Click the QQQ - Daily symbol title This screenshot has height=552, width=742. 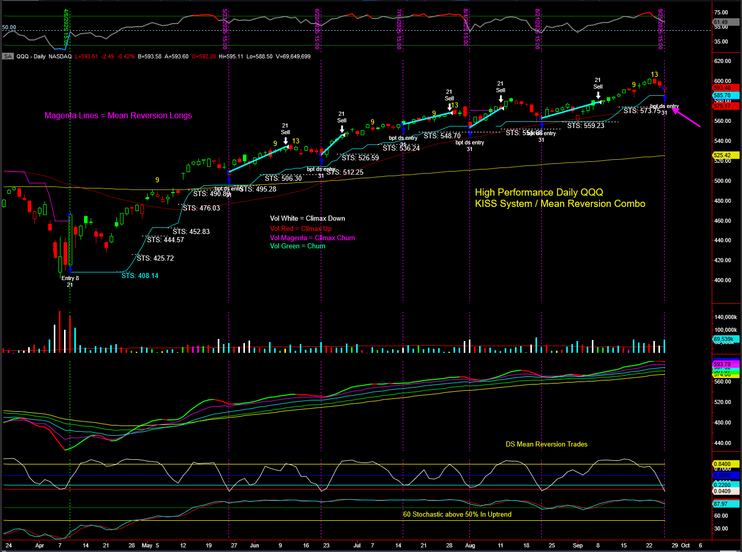(31, 56)
